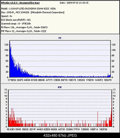Click PIF chart x-axis label '44463'
Viewport: 120px width, 138px height.
pos(40,129)
